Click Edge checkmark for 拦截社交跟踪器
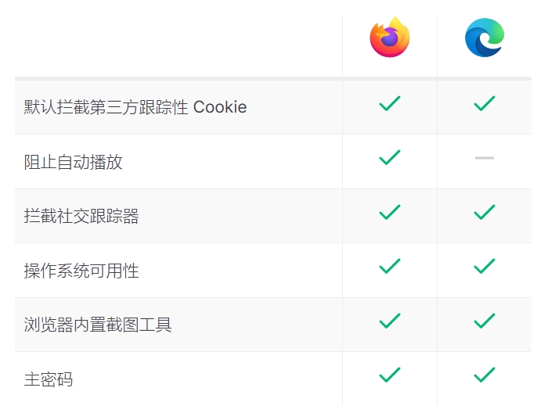This screenshot has width=555, height=420. [x=485, y=212]
